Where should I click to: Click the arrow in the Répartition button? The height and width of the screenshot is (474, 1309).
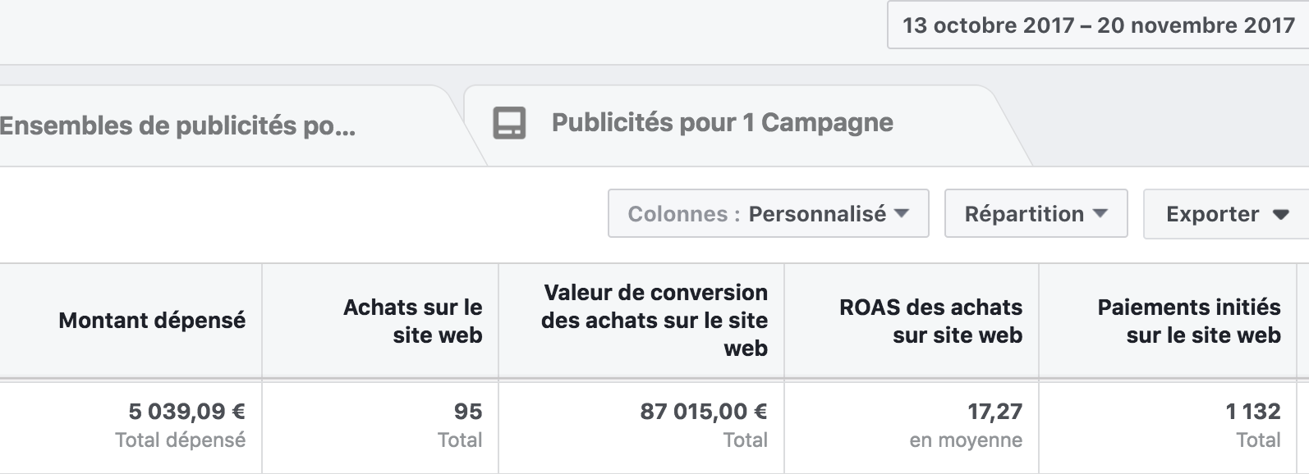click(x=1100, y=213)
